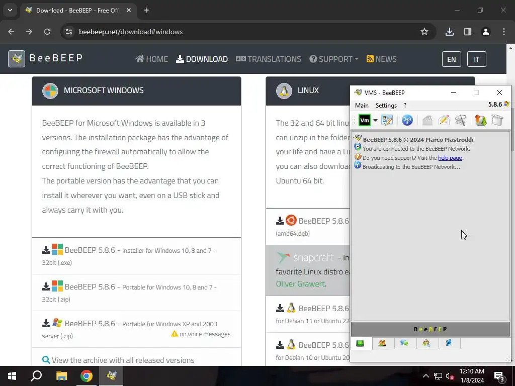Click the green Vm user avatar in BeeBEEP toolbar
Screen dimensions: 515x386
[x=364, y=121]
